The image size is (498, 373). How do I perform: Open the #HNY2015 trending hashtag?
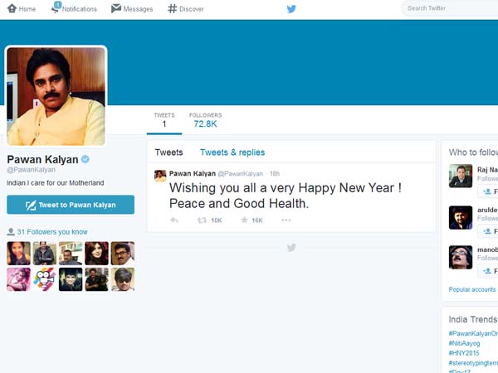tap(465, 353)
